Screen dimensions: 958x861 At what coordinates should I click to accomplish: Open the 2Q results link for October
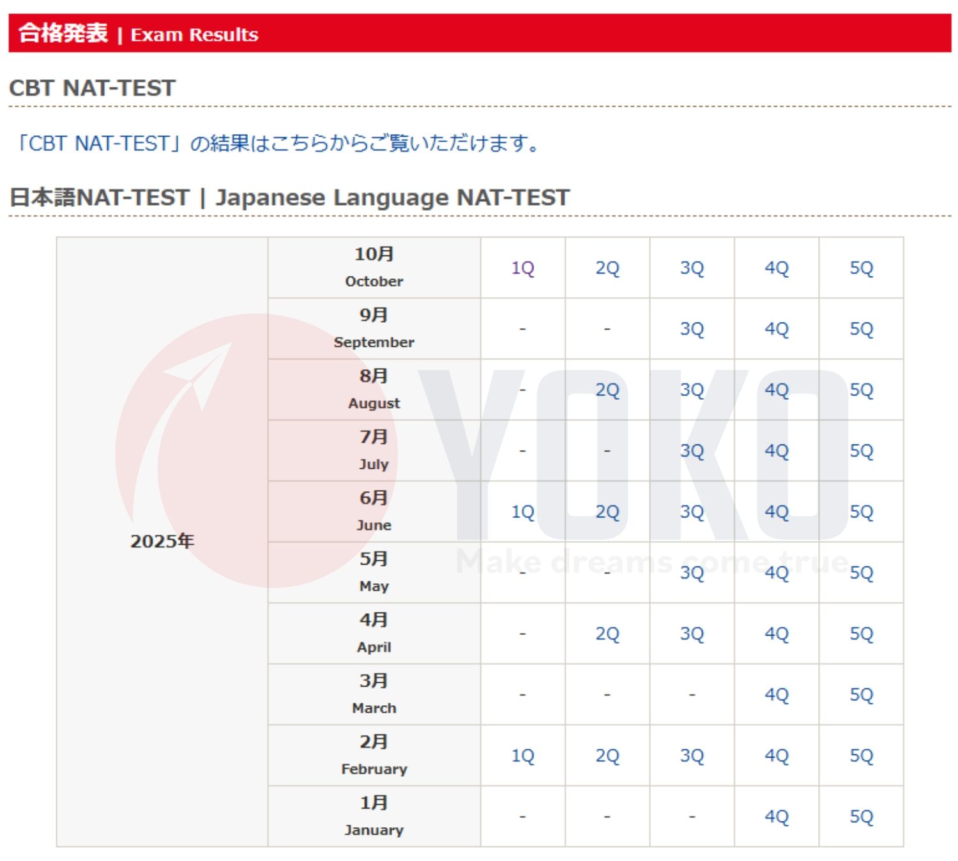click(x=607, y=268)
